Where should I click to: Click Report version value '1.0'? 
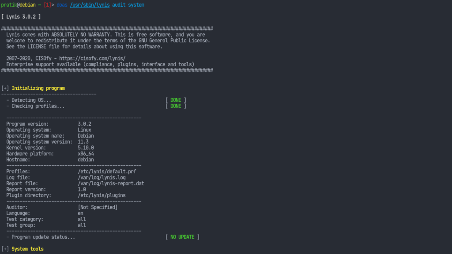click(82, 190)
